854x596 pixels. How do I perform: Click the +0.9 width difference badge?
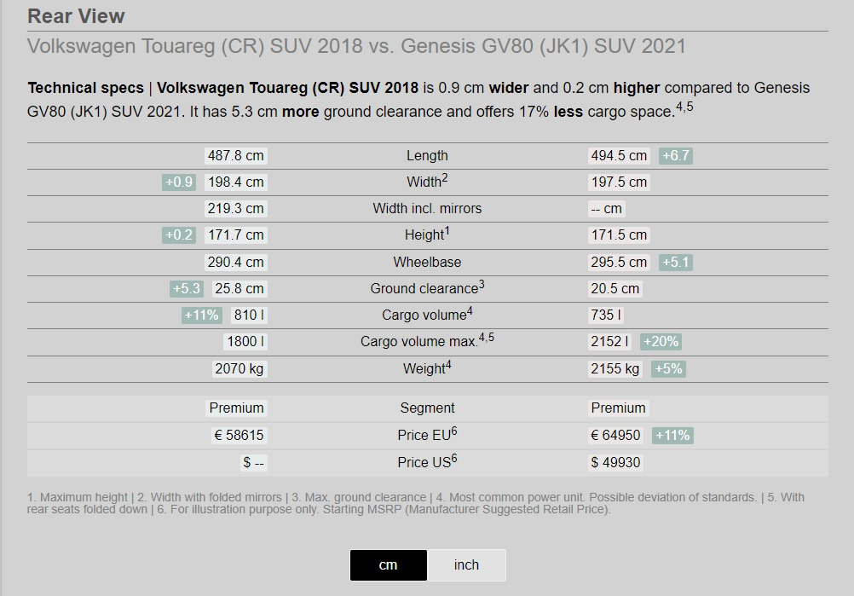[179, 182]
